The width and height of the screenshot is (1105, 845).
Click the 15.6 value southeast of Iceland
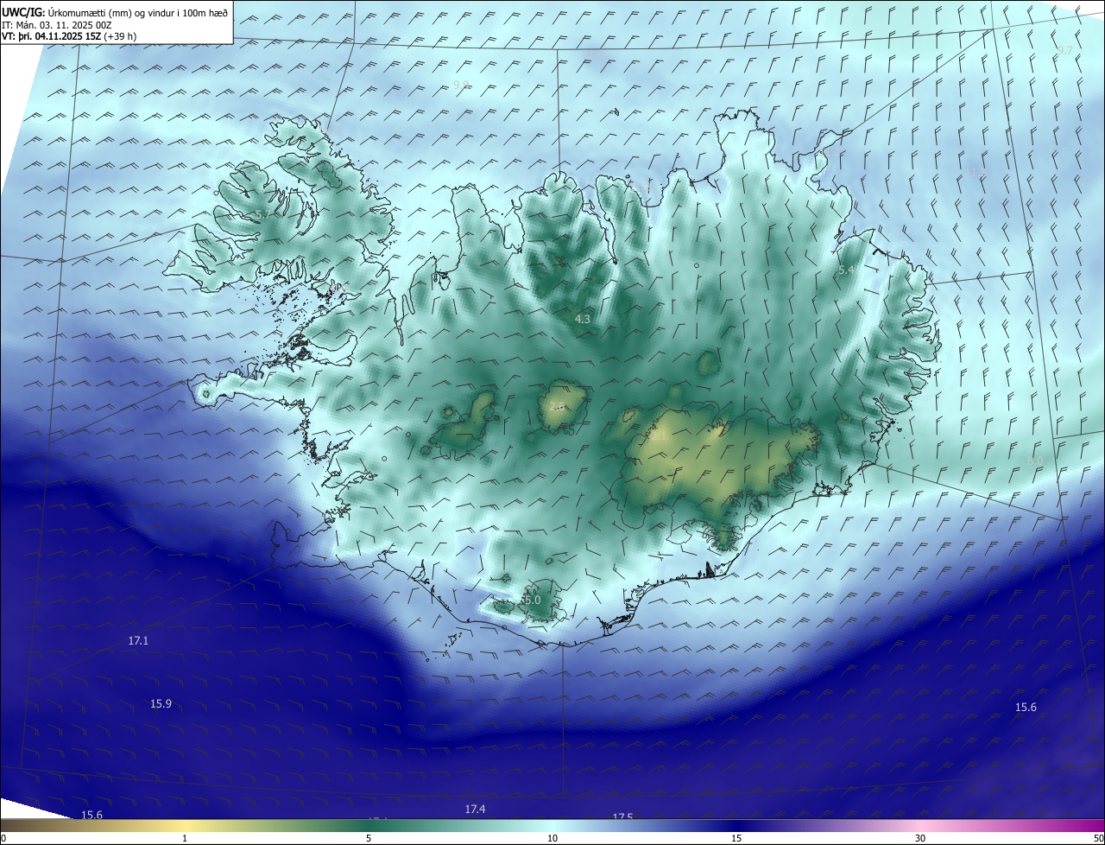tap(1026, 708)
